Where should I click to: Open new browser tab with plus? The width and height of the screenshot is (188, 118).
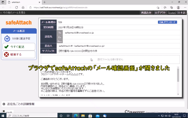coord(44,2)
